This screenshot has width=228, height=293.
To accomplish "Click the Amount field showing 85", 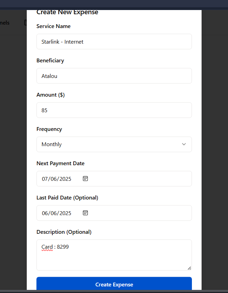I will click(x=114, y=110).
